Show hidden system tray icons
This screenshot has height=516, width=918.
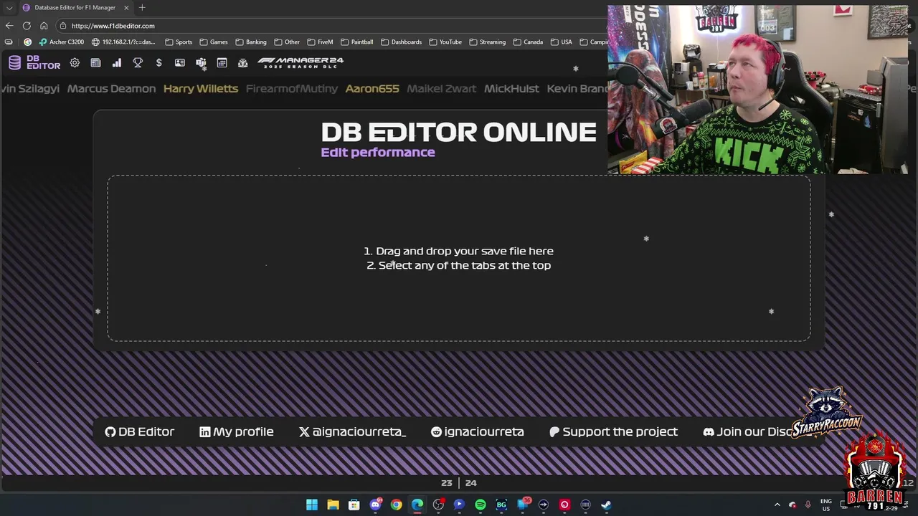tap(777, 505)
